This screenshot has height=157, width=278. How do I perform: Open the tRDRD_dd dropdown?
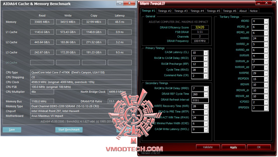tap(266, 33)
